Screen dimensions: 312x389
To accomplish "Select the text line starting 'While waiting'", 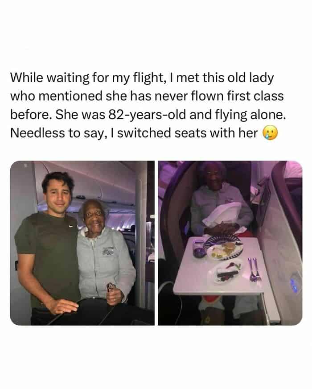I will coord(142,78).
